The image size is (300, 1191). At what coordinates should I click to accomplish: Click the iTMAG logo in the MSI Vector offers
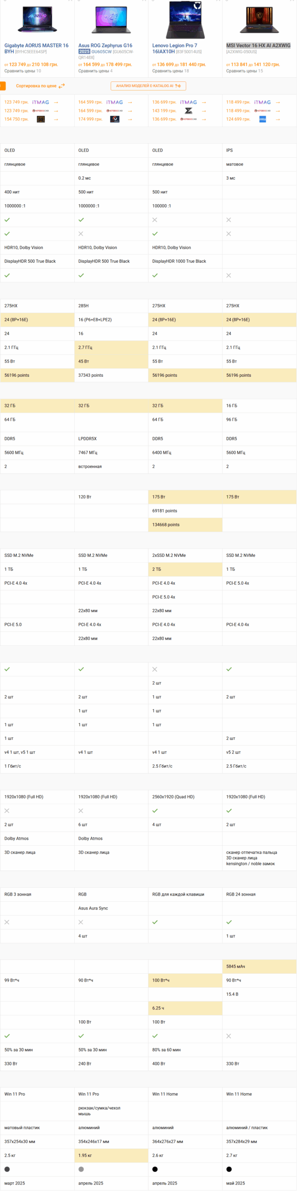coord(262,102)
